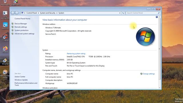Click the shield icon beside Remote settings
This screenshot has height=103, width=183.
(13, 27)
